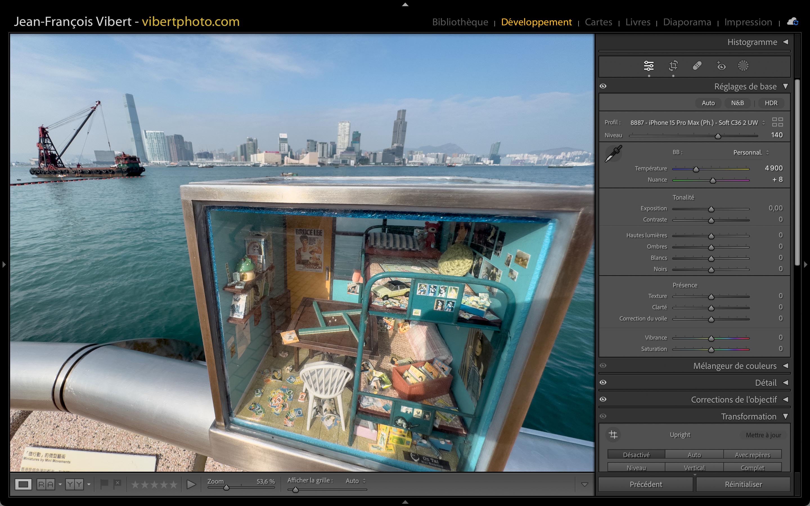Pick the white balance eyedropper tool
This screenshot has height=506, width=810.
(613, 153)
